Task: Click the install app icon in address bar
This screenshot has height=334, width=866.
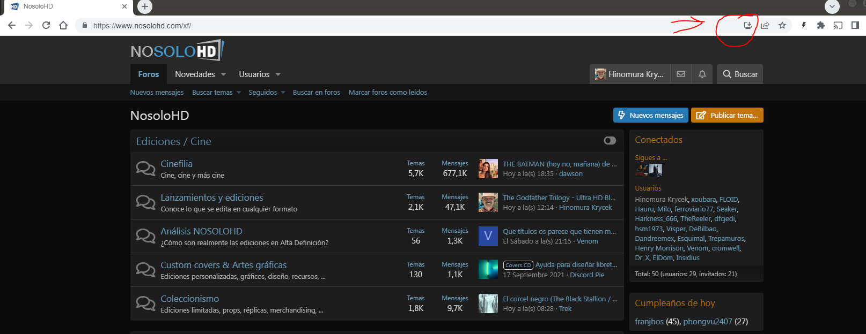Action: point(747,25)
